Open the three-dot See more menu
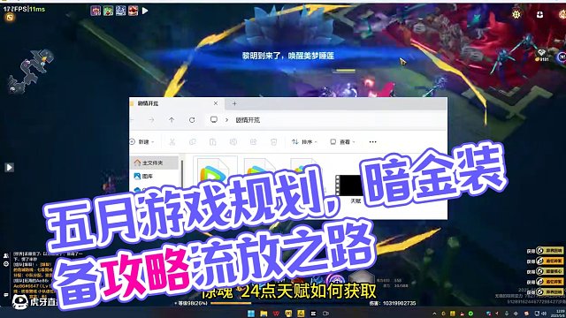This screenshot has height=318, width=566. point(373,142)
